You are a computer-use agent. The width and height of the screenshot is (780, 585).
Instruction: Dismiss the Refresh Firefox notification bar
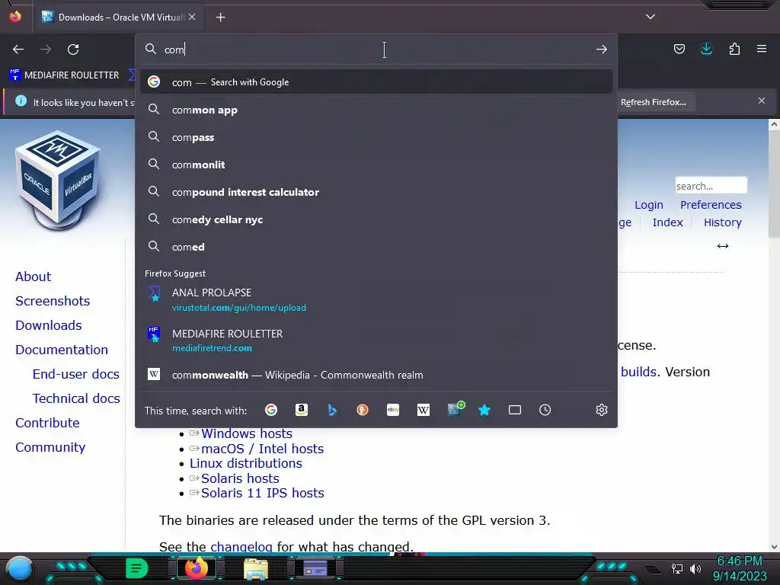[x=762, y=101]
